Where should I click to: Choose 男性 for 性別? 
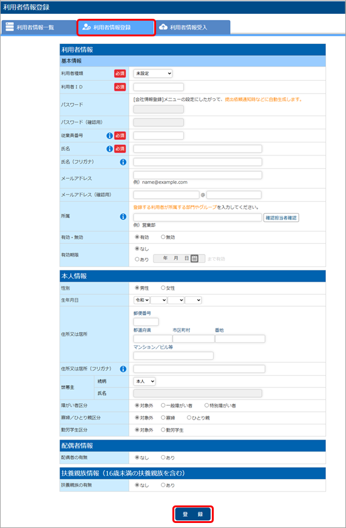point(137,288)
